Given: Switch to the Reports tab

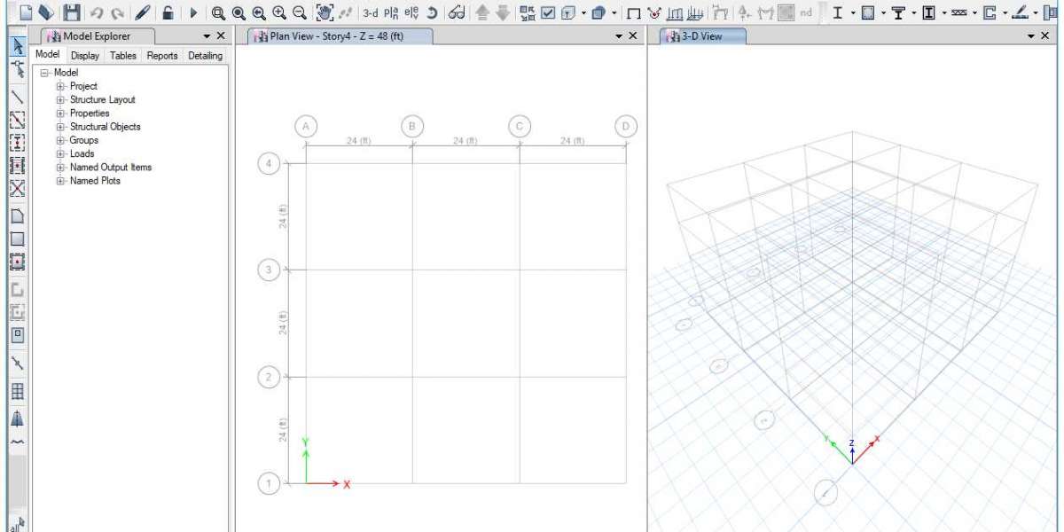Looking at the screenshot, I should point(161,55).
